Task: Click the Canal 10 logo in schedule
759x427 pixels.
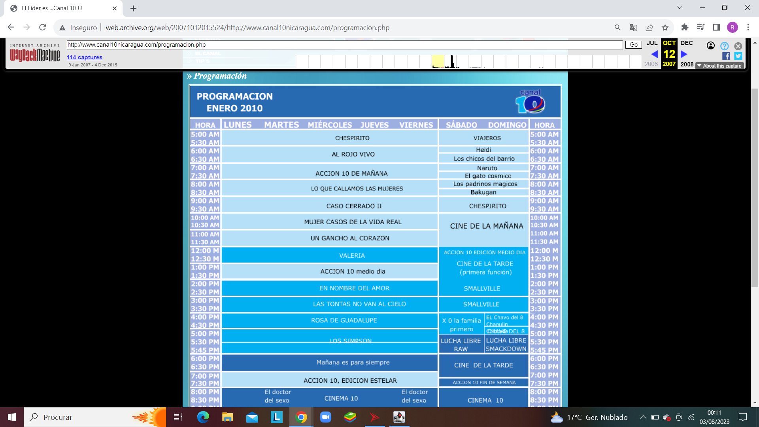Action: (x=530, y=101)
